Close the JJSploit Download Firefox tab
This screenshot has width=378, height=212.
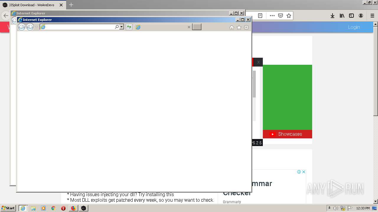(x=61, y=5)
